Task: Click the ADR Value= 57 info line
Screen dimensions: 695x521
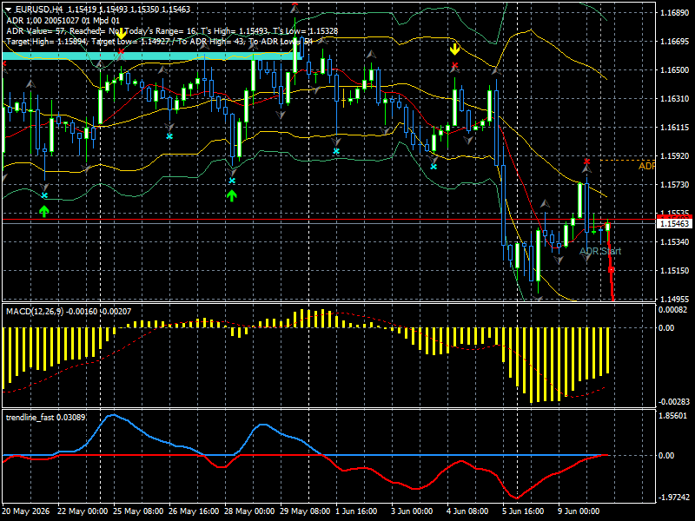Action: 172,31
